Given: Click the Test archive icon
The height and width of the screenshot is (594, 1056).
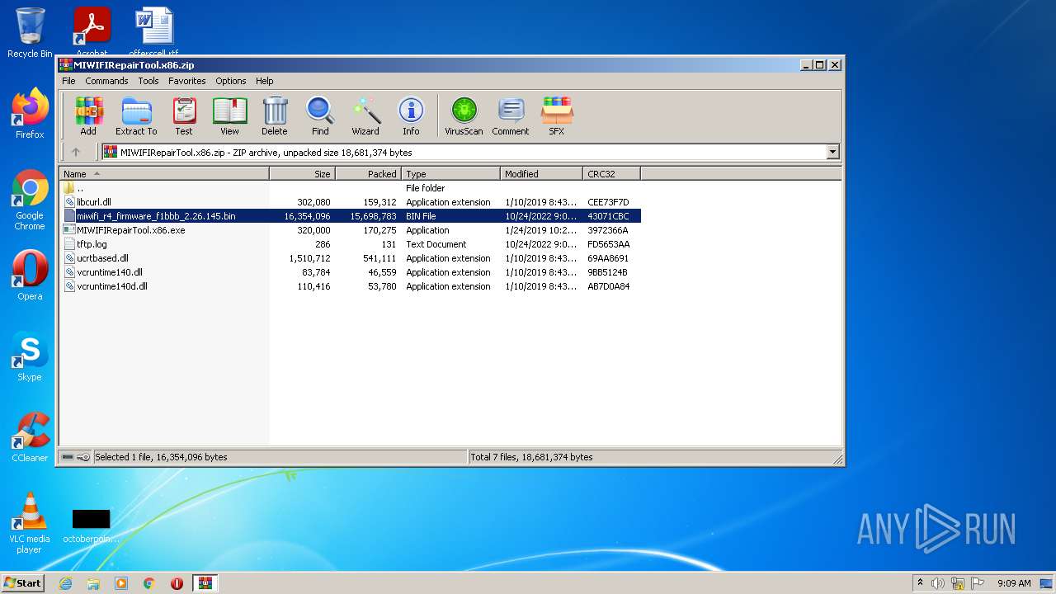Looking at the screenshot, I should pyautogui.click(x=184, y=115).
